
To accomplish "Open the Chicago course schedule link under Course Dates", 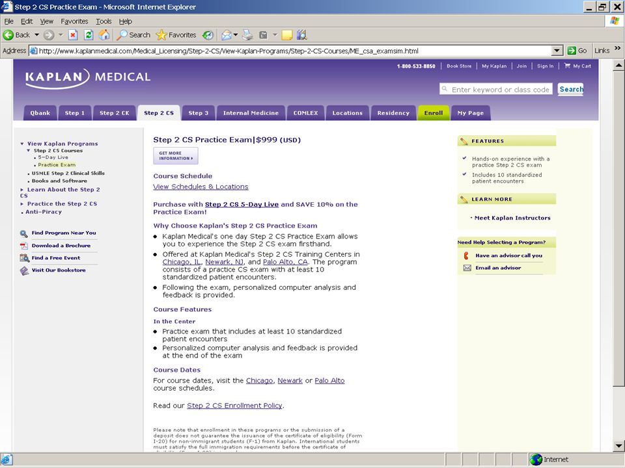I will pyautogui.click(x=260, y=381).
